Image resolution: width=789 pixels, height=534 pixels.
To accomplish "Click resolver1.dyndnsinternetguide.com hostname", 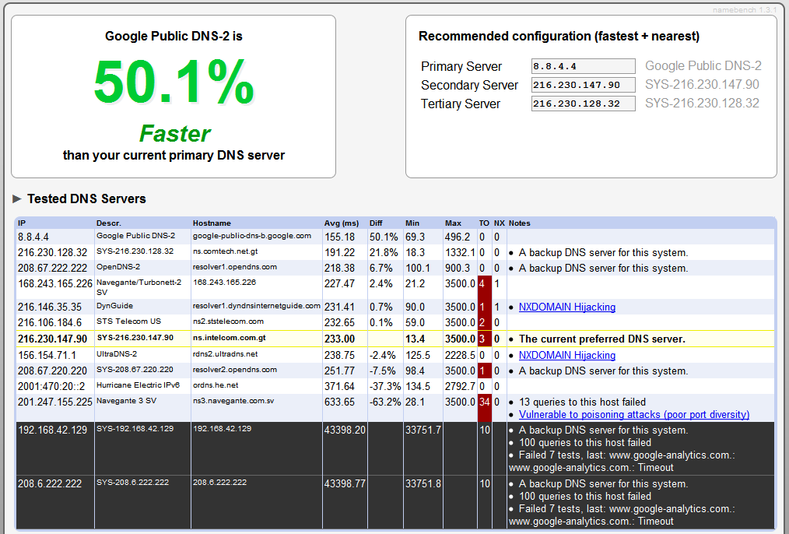I will (256, 305).
